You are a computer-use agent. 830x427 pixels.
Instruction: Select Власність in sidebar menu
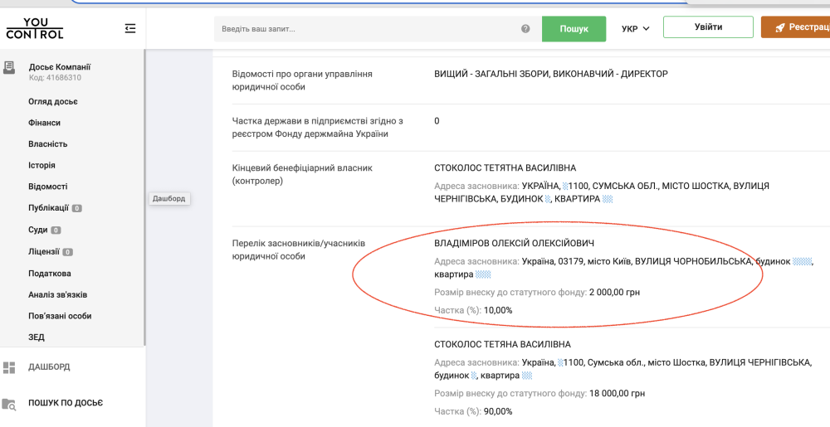[x=48, y=144]
